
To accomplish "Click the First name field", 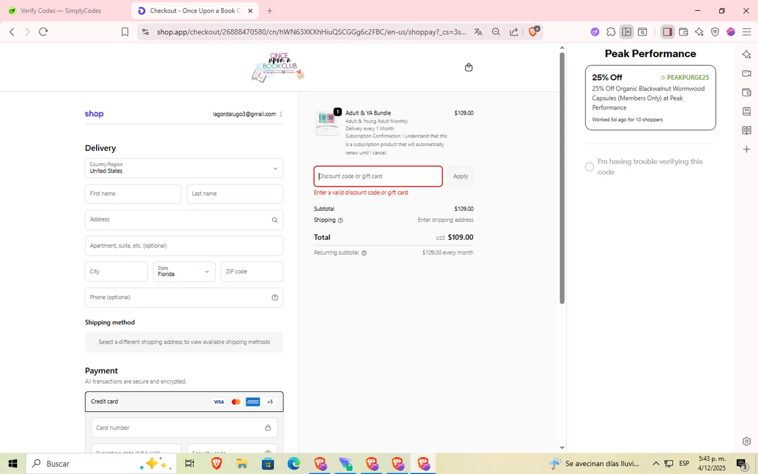I will (x=133, y=194).
